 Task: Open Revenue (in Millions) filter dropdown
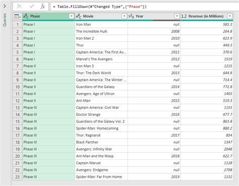229,16
